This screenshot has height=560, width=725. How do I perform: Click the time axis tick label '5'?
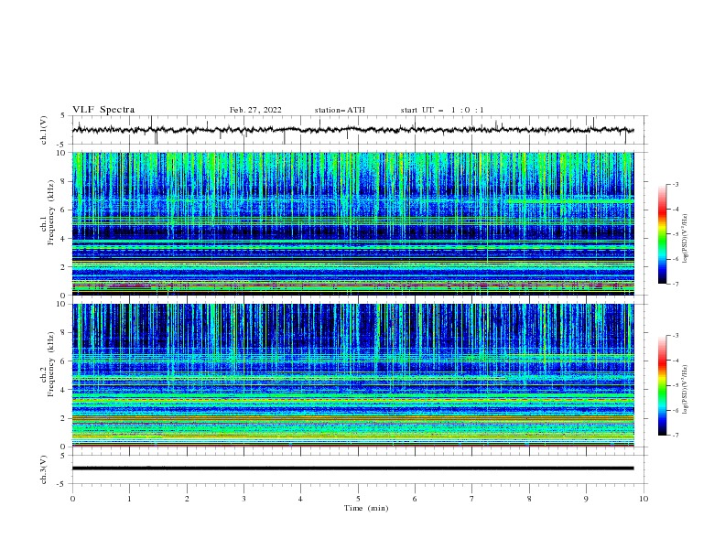coord(358,499)
